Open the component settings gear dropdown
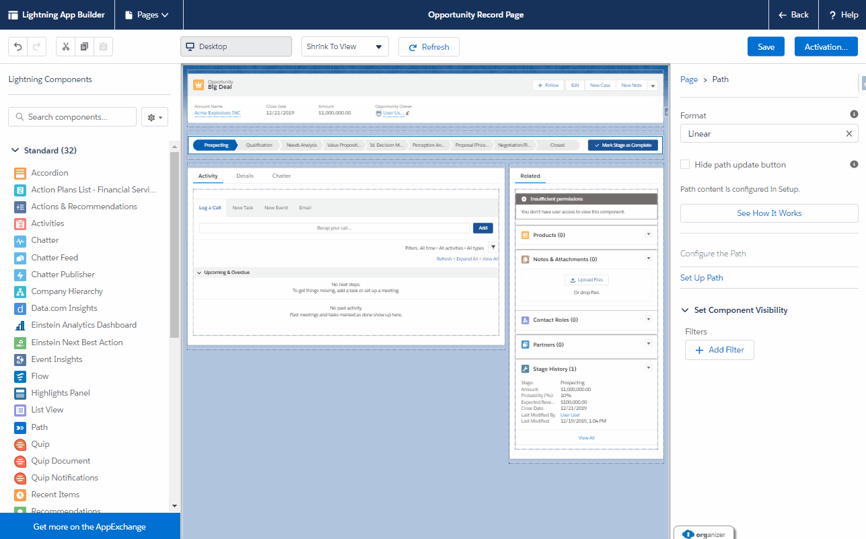The width and height of the screenshot is (866, 539). [155, 117]
